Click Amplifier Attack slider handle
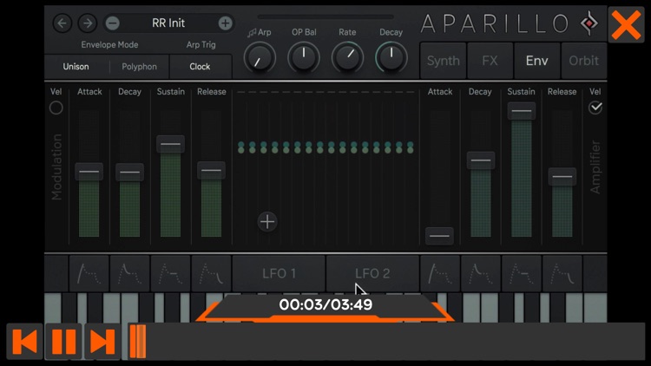Screen dimensions: 651x366 (439, 236)
